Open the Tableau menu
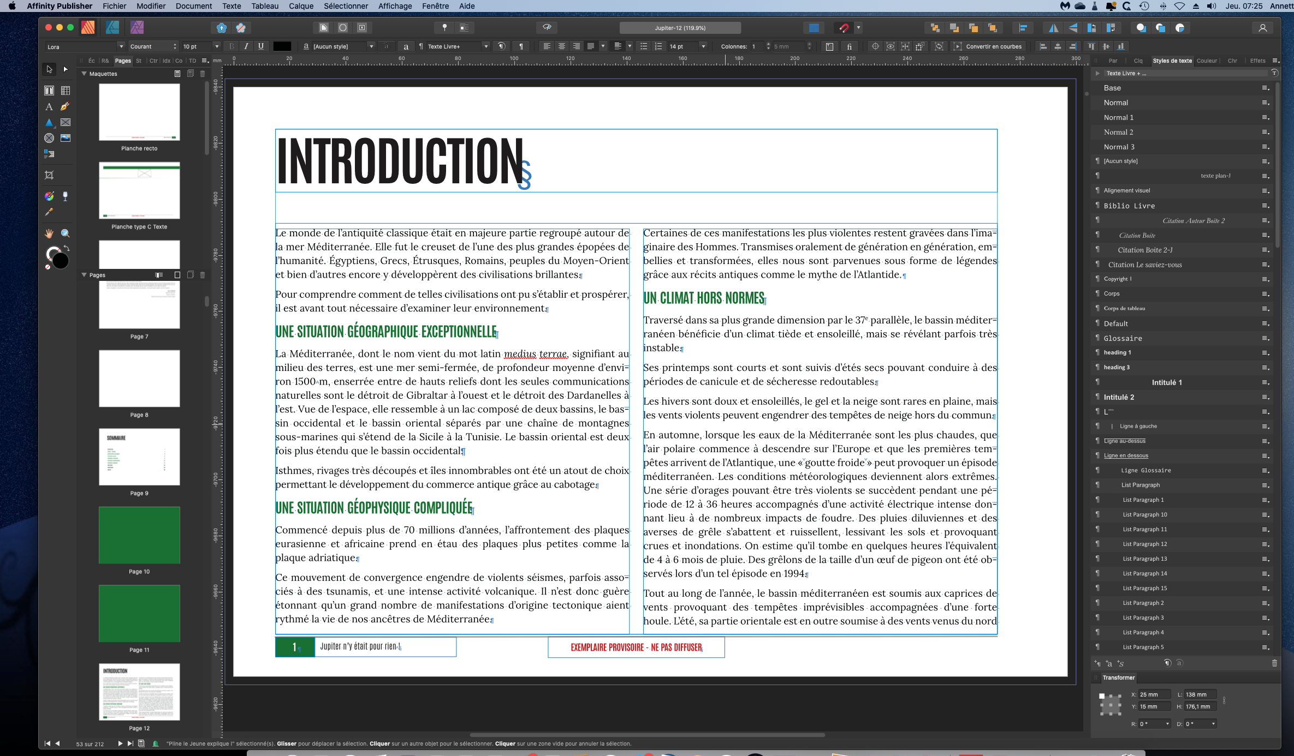Screen dimensions: 1294x756 [x=265, y=6]
